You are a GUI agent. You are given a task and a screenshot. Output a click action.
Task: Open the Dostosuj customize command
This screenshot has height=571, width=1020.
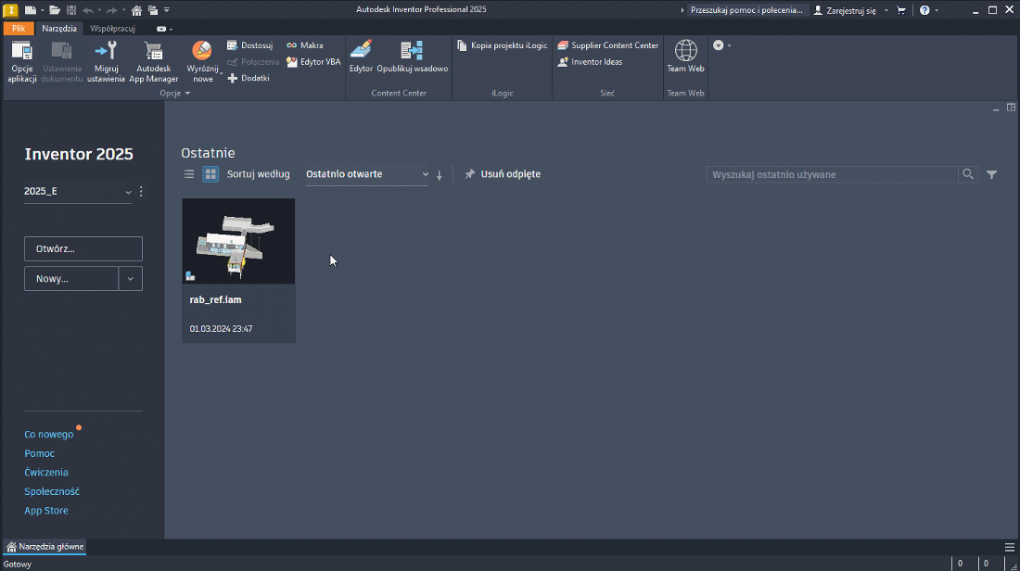[x=249, y=45]
